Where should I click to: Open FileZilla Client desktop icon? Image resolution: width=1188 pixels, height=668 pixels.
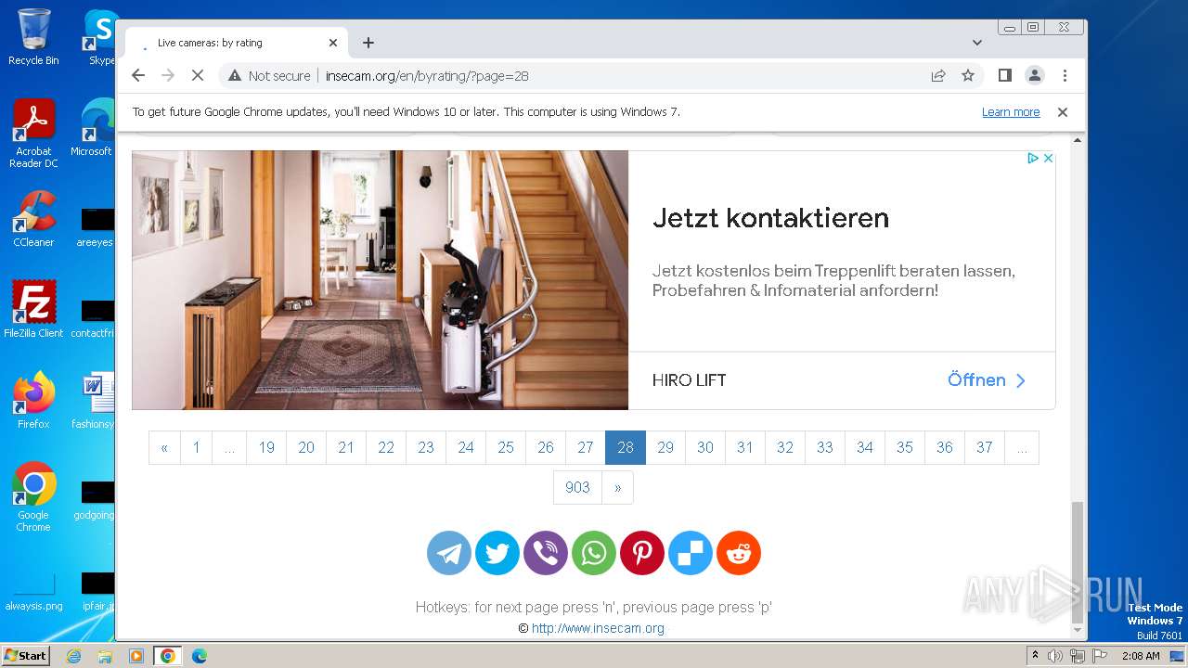click(33, 310)
